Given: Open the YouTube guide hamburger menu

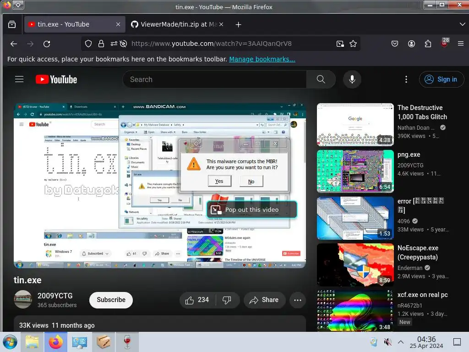Looking at the screenshot, I should (19, 79).
